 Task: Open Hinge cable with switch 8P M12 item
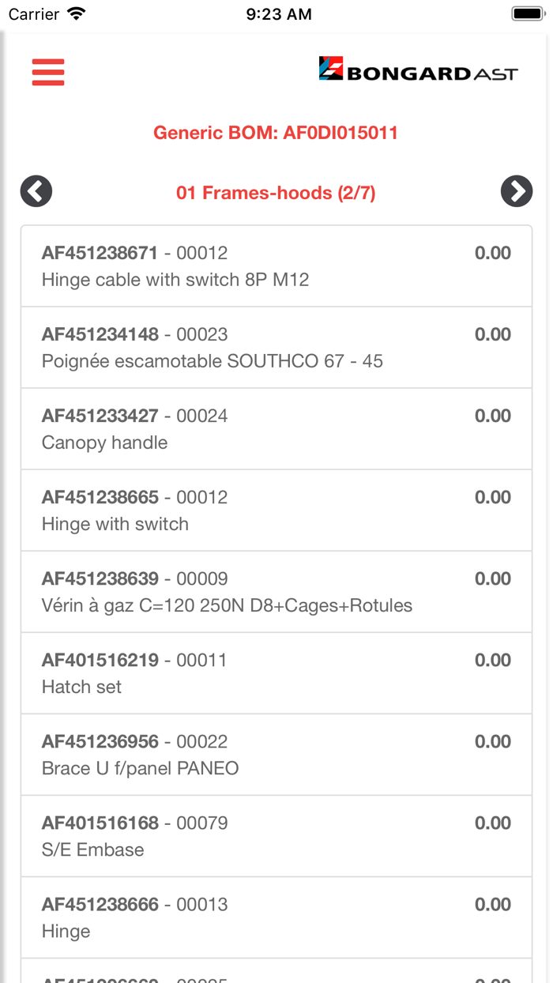276,266
